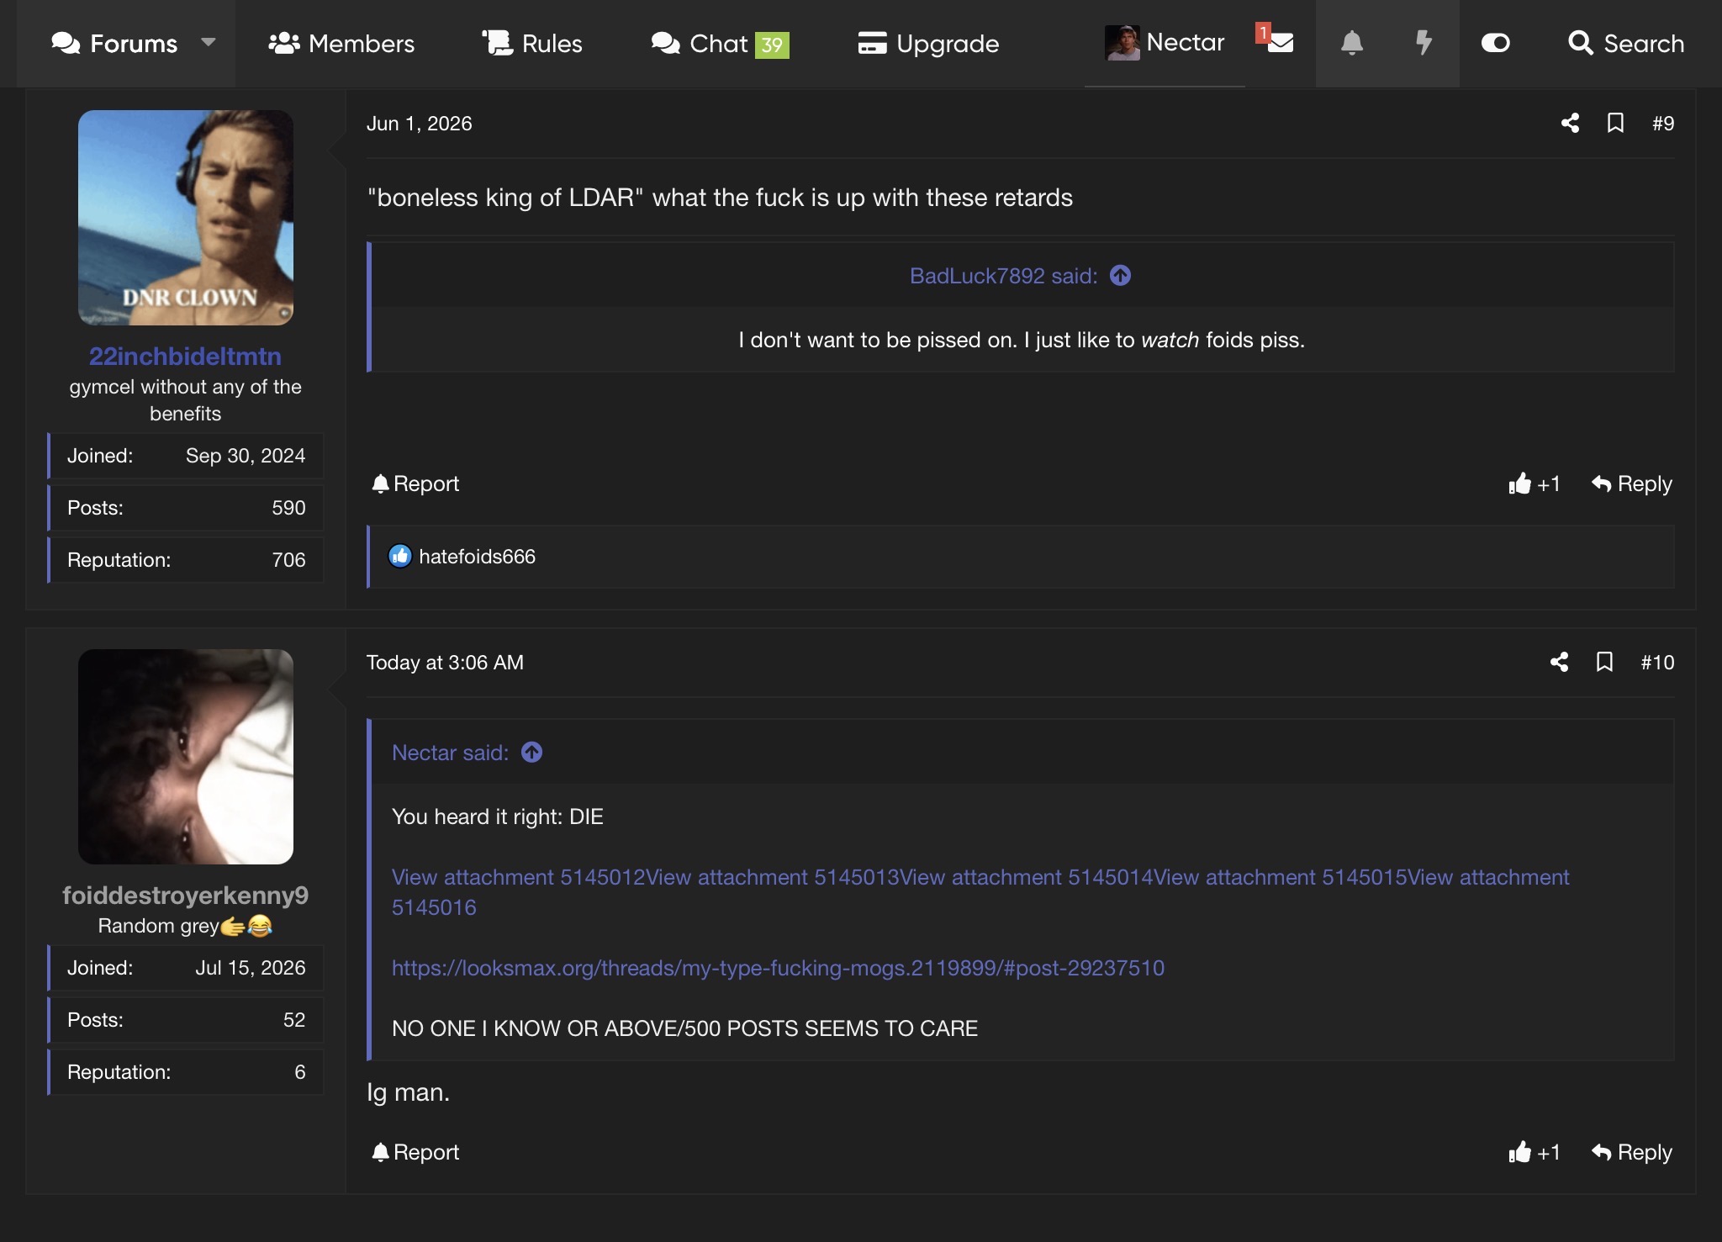Open the Search field in the top bar

(1626, 44)
